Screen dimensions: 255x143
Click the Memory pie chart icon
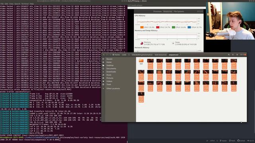142,43
